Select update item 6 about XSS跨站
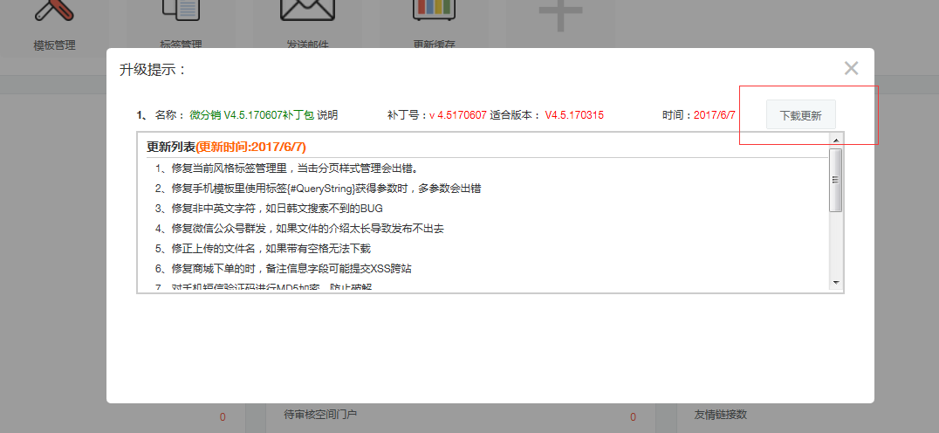The image size is (939, 433). pos(284,268)
